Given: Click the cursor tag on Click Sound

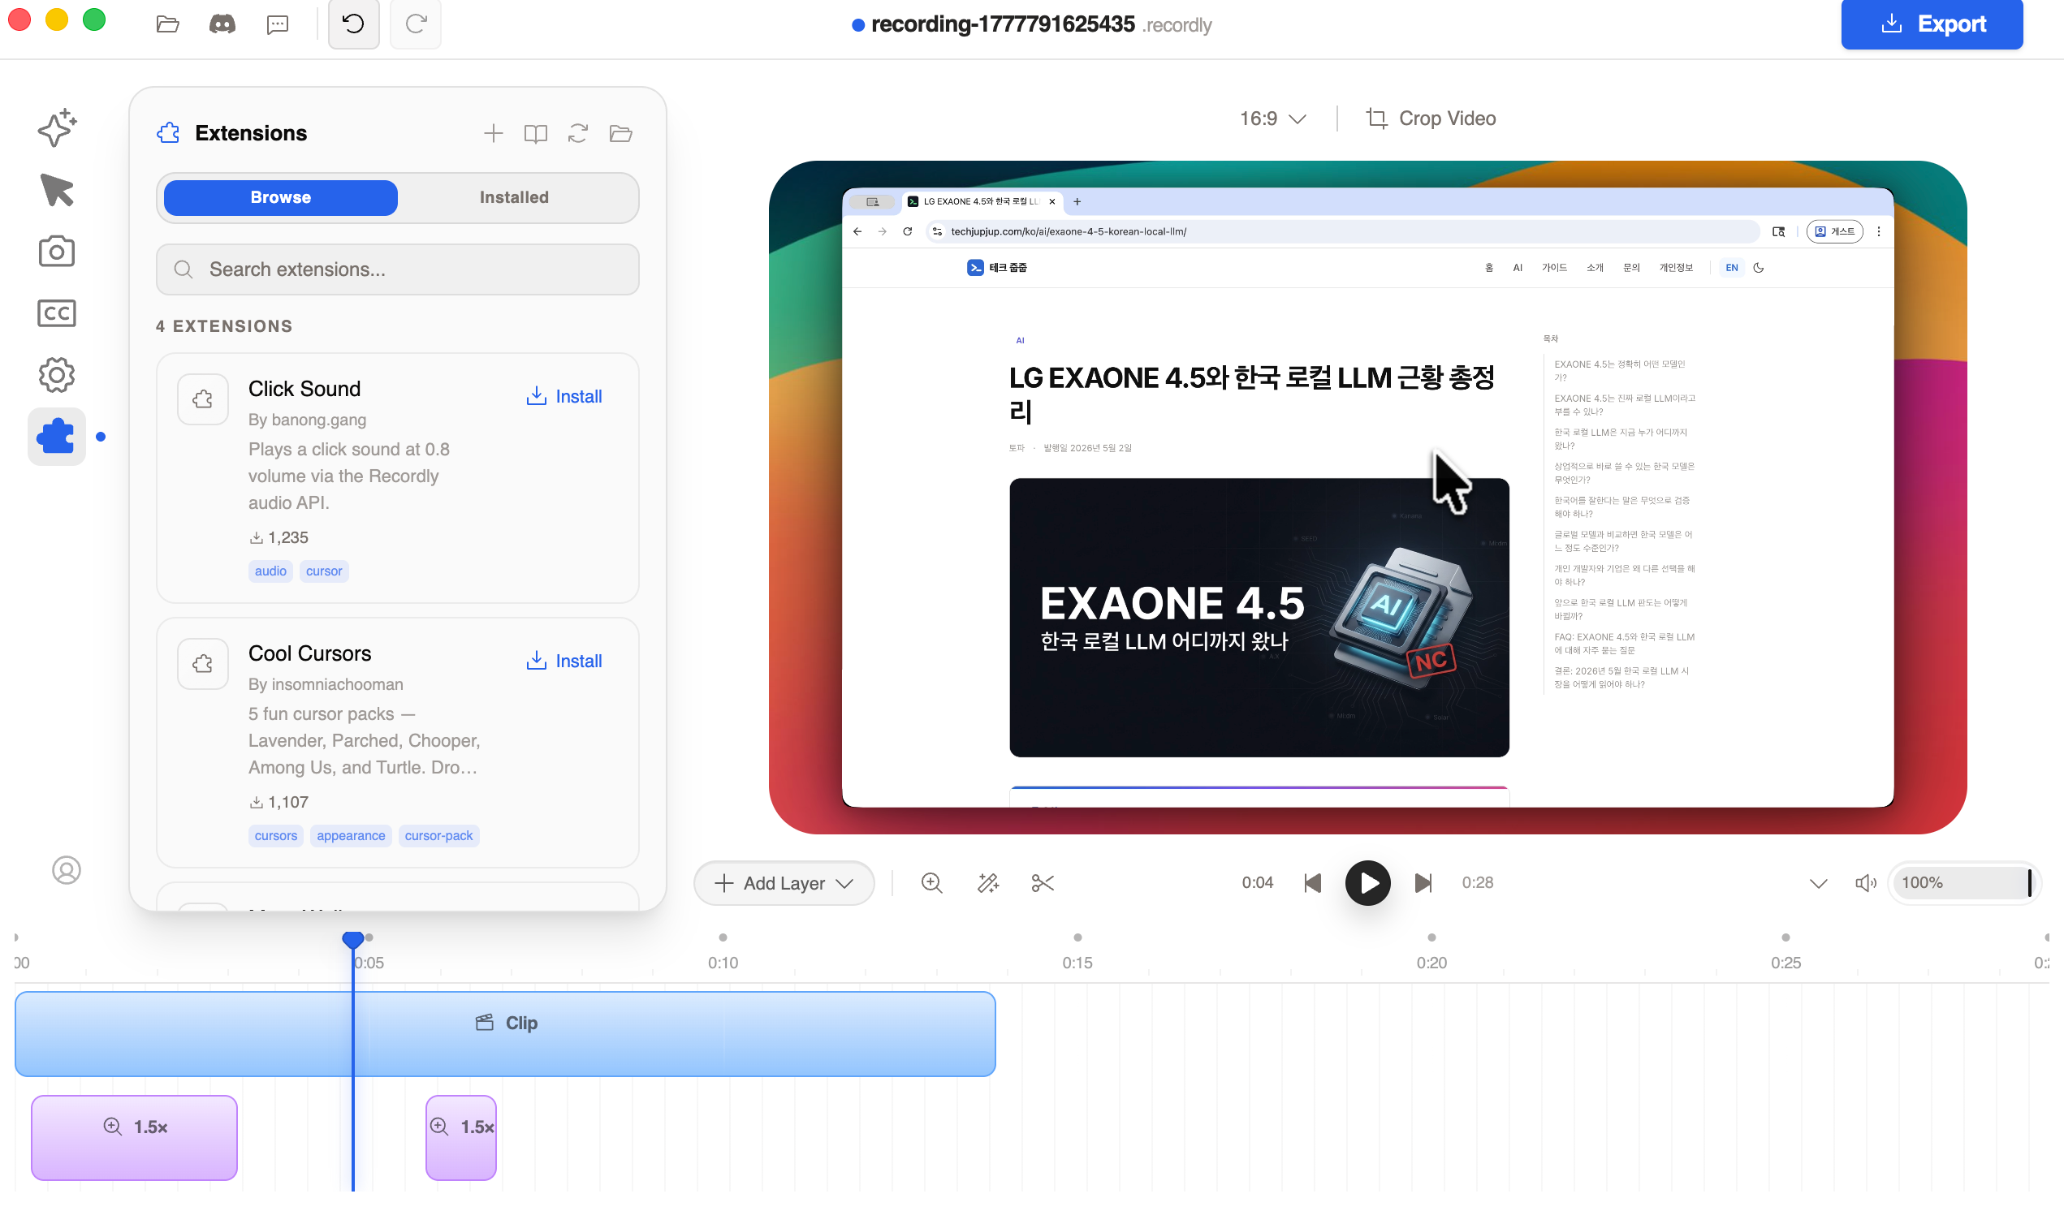Looking at the screenshot, I should (x=324, y=571).
